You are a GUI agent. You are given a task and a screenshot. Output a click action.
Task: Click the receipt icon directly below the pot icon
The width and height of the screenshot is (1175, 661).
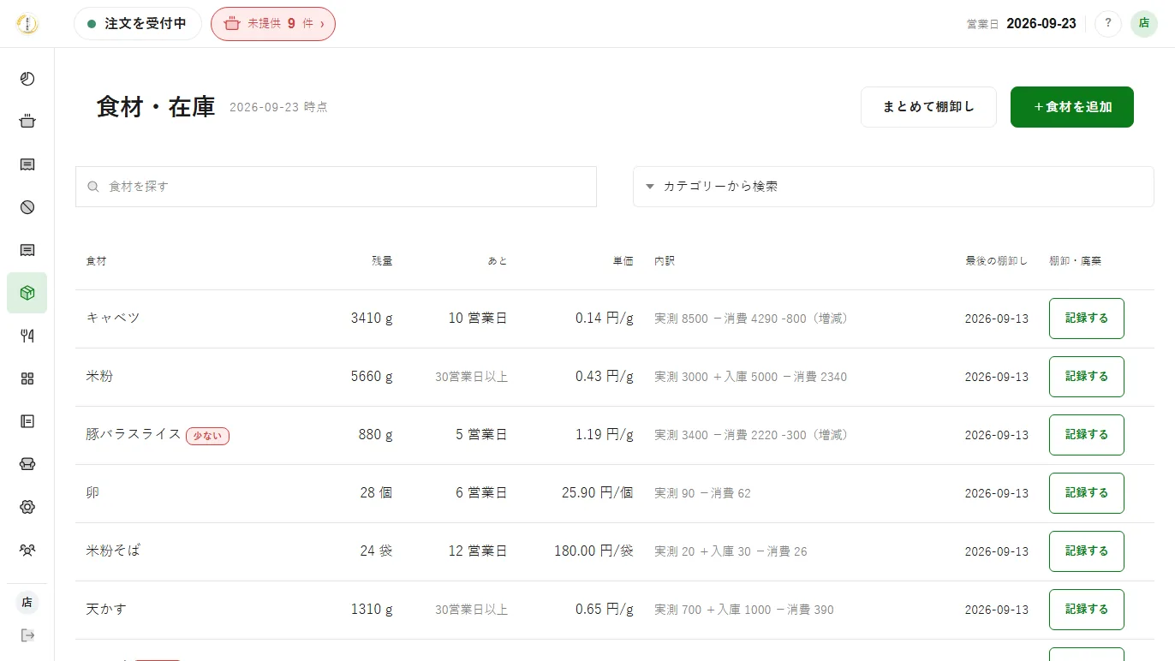27,164
